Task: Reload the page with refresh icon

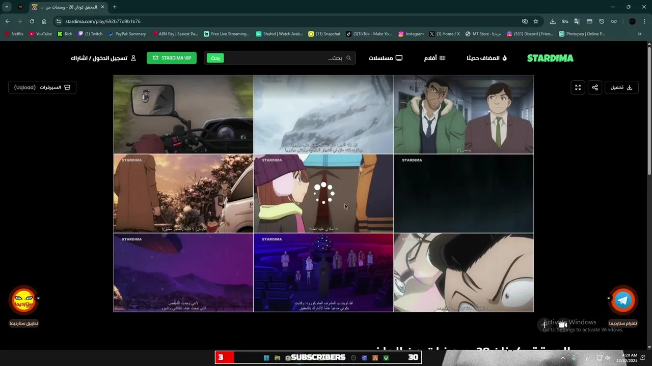Action: 32,21
